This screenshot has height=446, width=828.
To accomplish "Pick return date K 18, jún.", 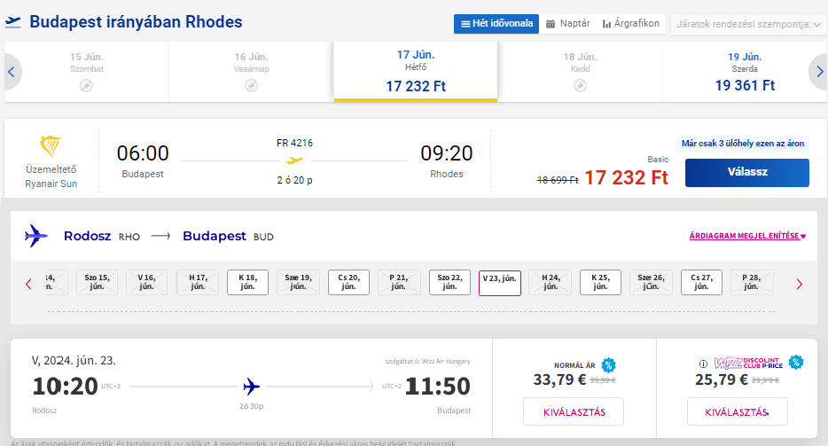I will click(x=247, y=282).
